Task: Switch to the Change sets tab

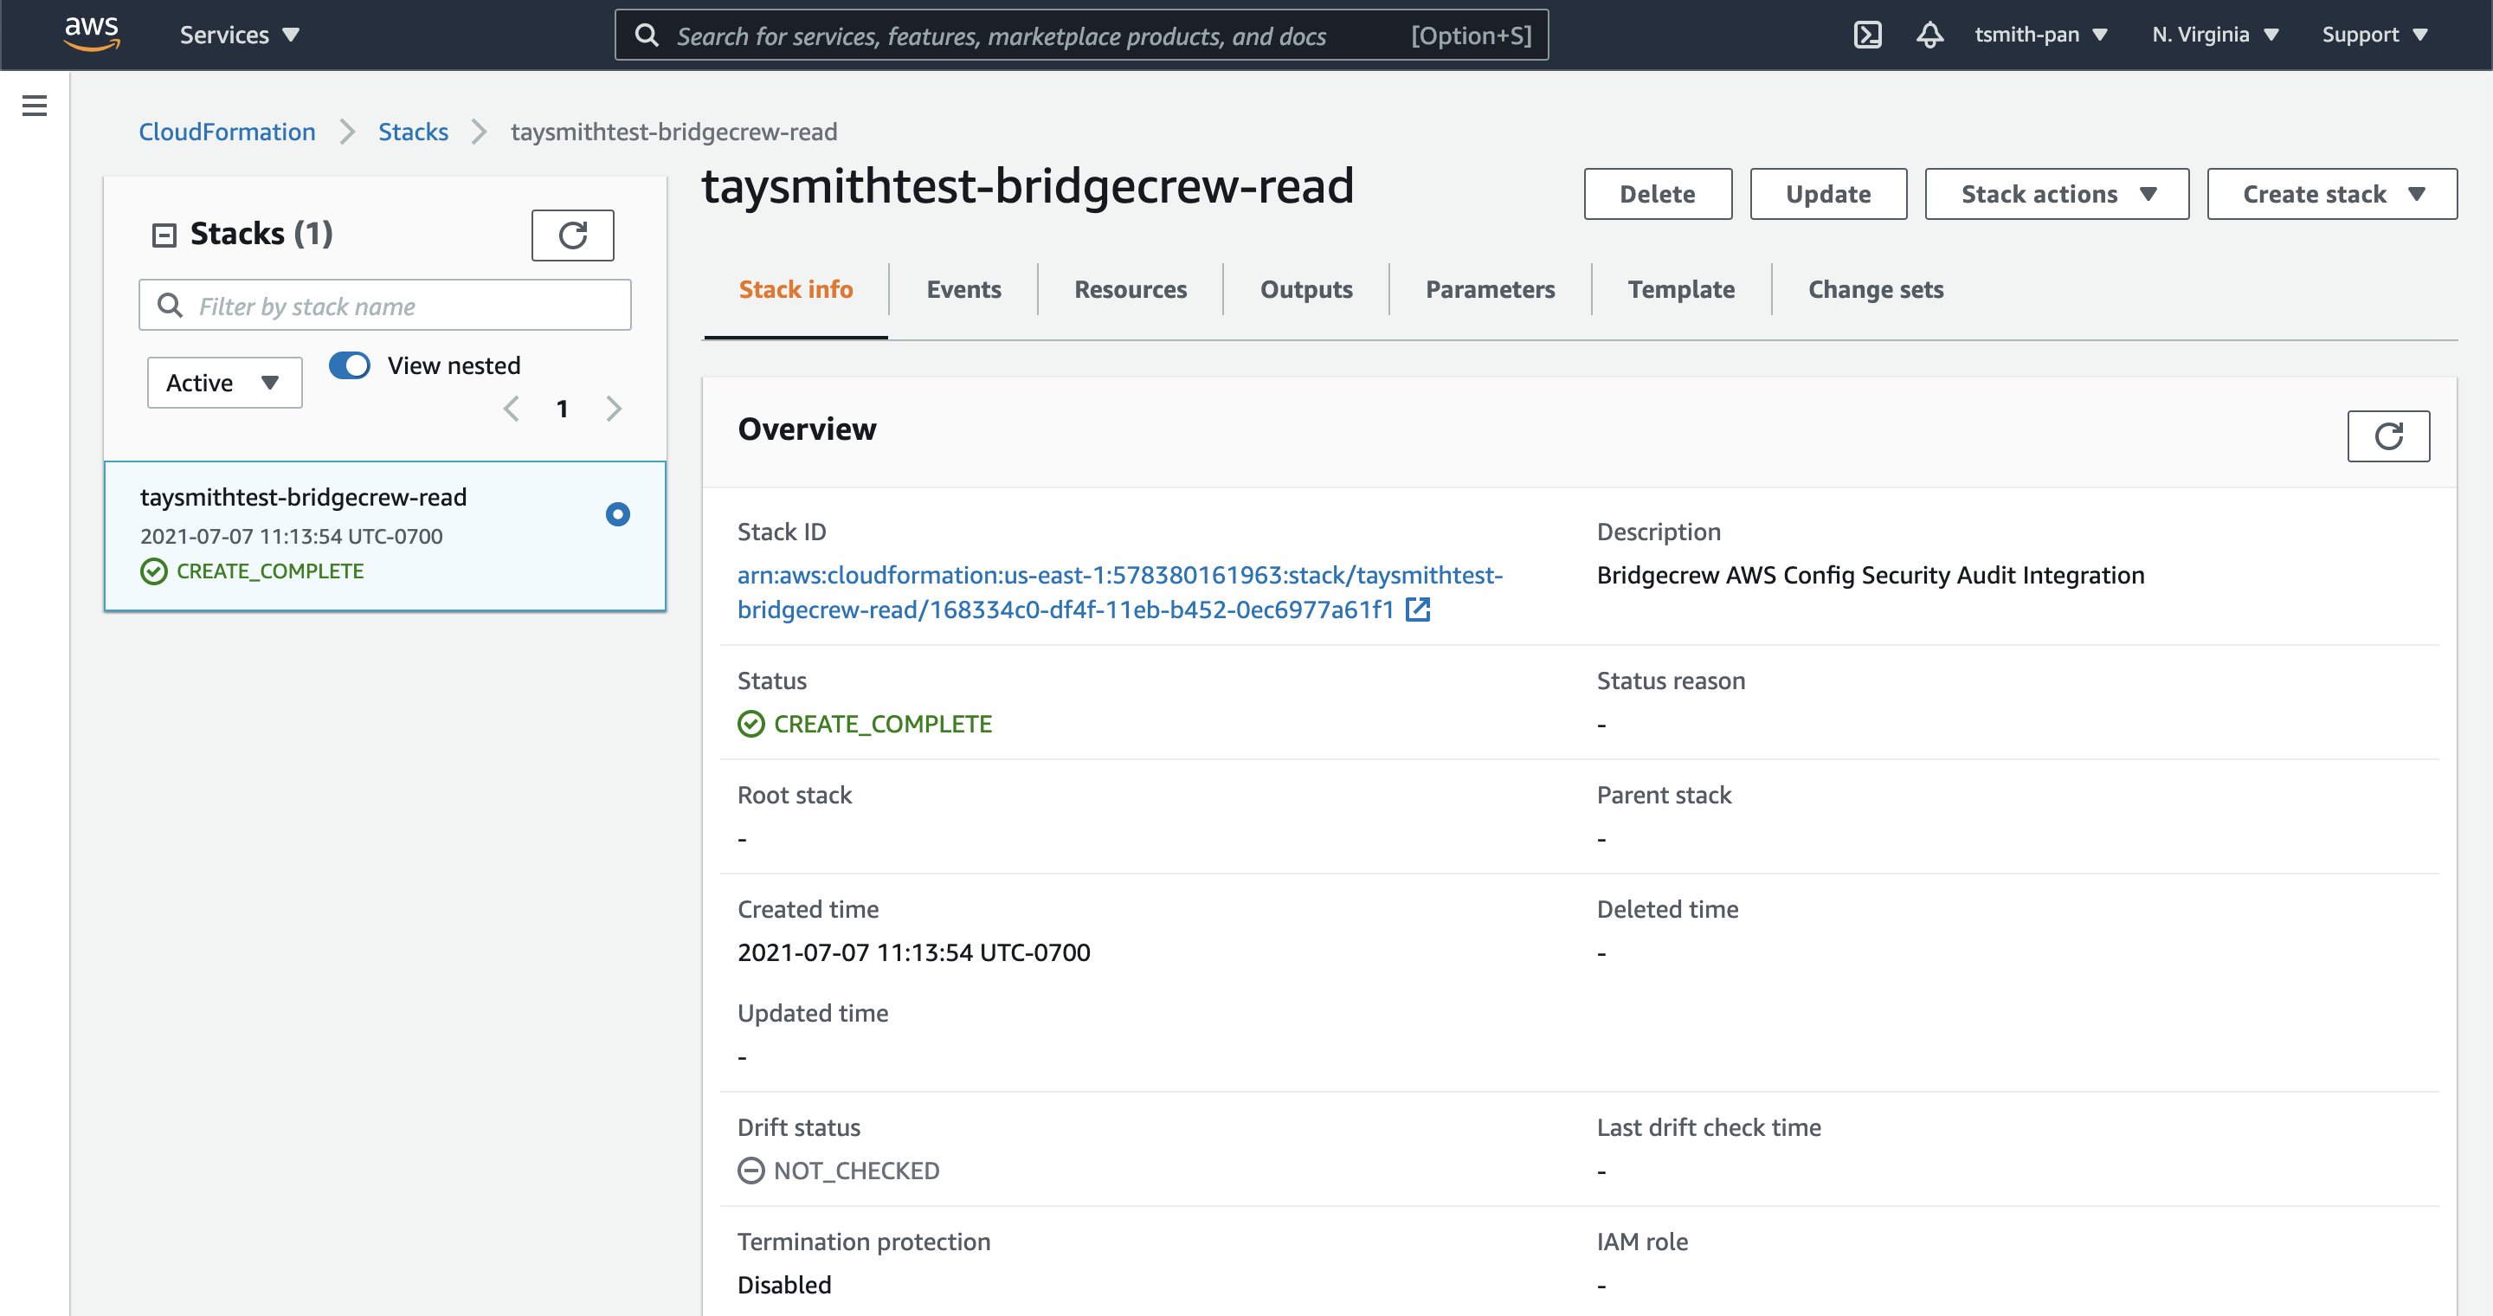Action: pos(1876,289)
